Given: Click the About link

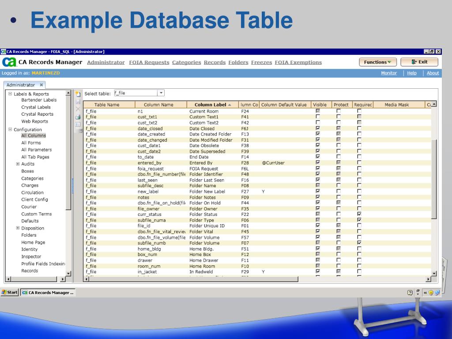Looking at the screenshot, I should click(433, 73).
